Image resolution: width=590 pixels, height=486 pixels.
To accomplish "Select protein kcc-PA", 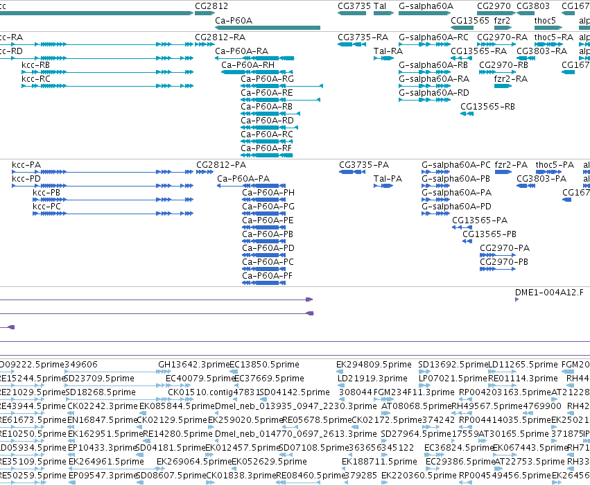I will click(26, 165).
